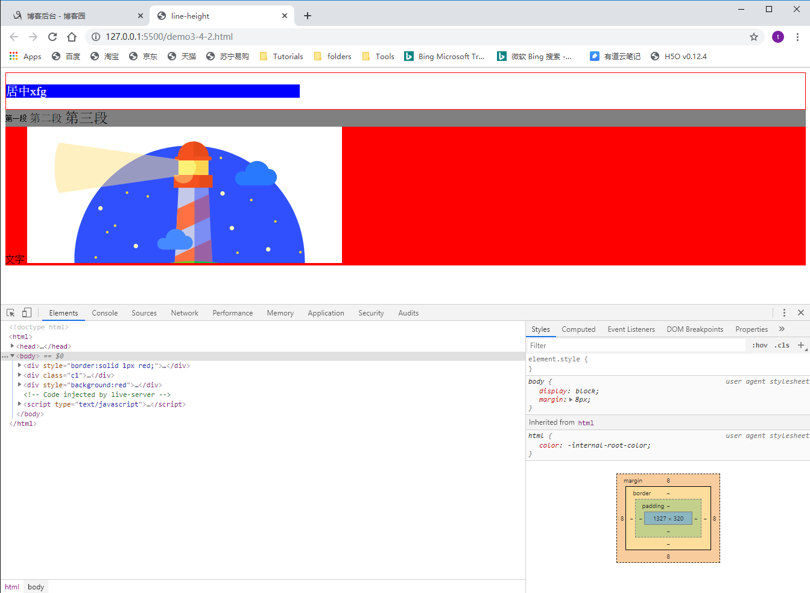Viewport: 810px width, 593px height.
Task: Toggle the :hov element state panel
Action: click(x=760, y=345)
